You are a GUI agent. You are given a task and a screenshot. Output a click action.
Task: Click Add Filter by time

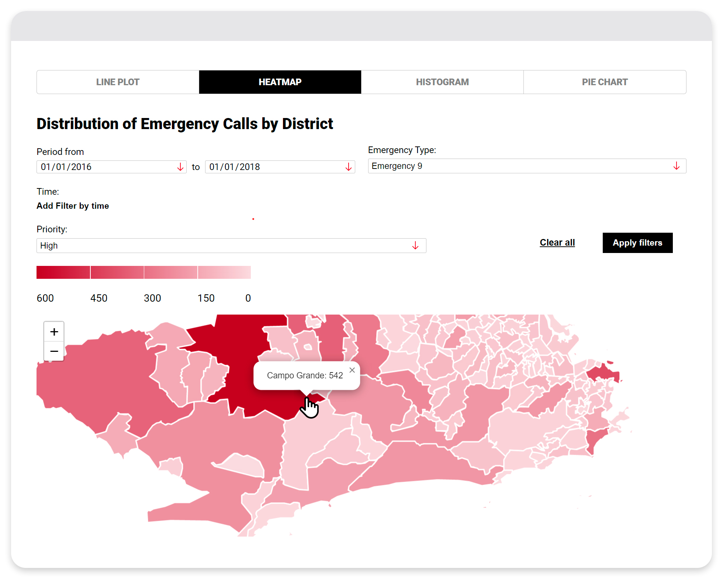tap(73, 206)
